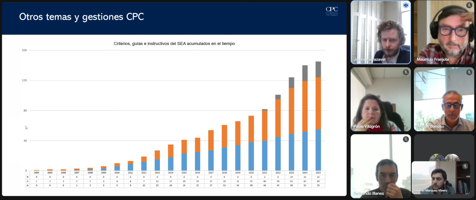The height and width of the screenshot is (200, 476).
Task: Click the orange segment of the 2020 bar
Action: tap(251, 129)
